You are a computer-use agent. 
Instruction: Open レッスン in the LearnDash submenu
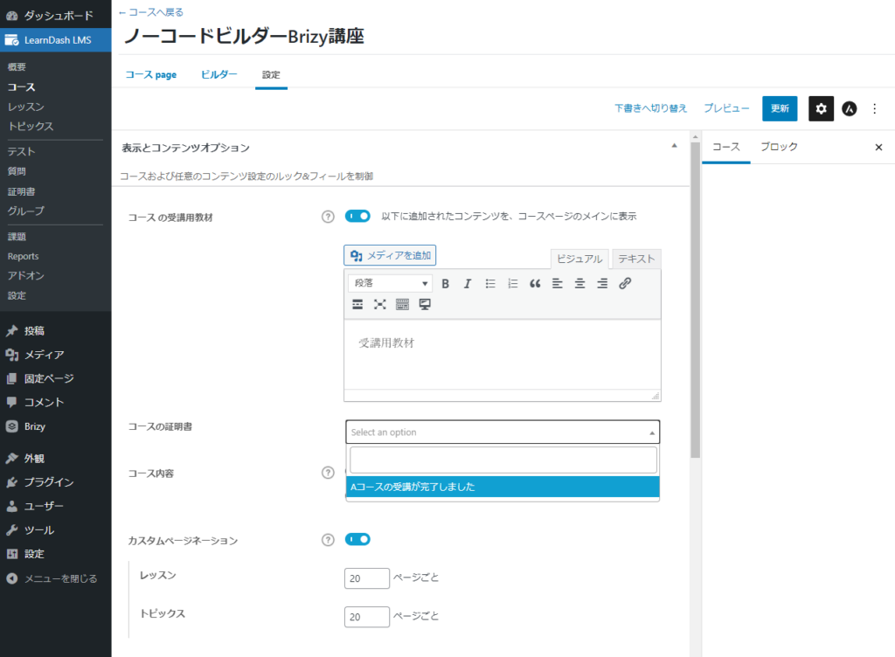25,107
